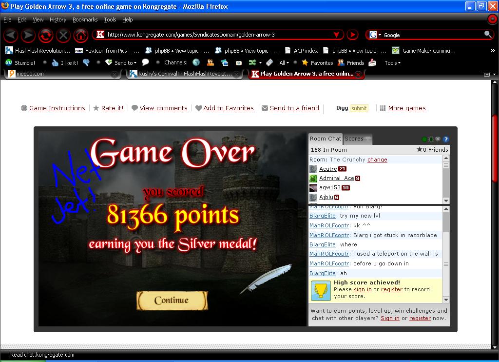The height and width of the screenshot is (362, 499).
Task: Open the File menu
Action: (x=7, y=20)
